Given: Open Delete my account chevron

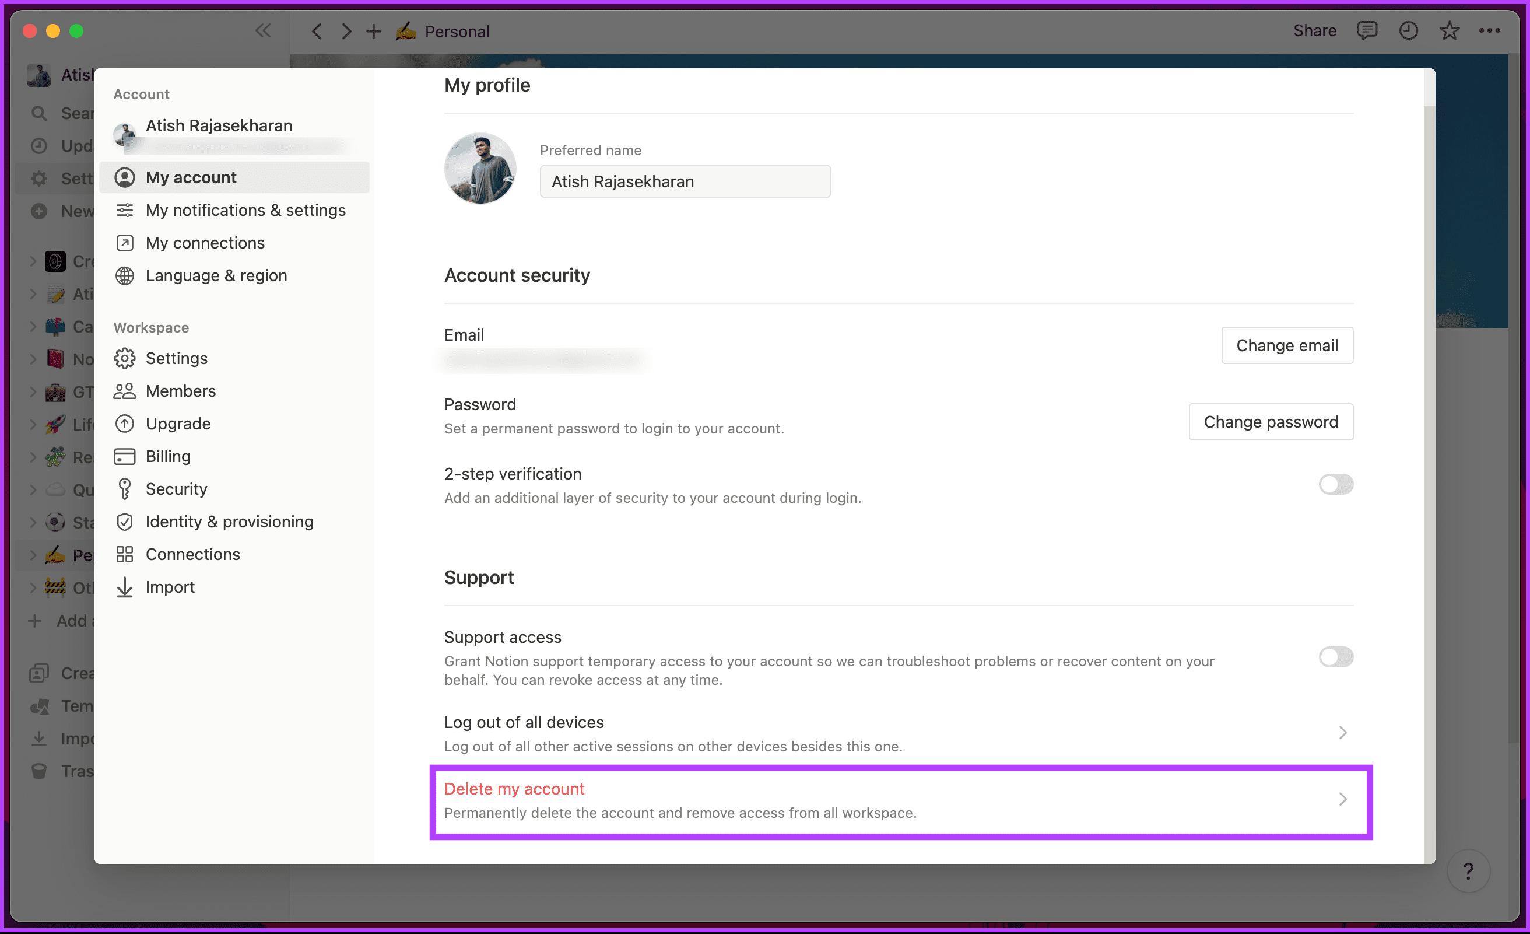Looking at the screenshot, I should click(1342, 799).
